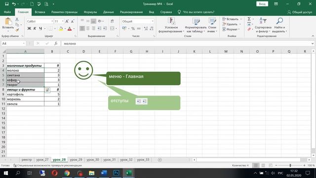Screen dimensions: 316x178
Task: Click the Общий доступ share button
Action: point(300,12)
